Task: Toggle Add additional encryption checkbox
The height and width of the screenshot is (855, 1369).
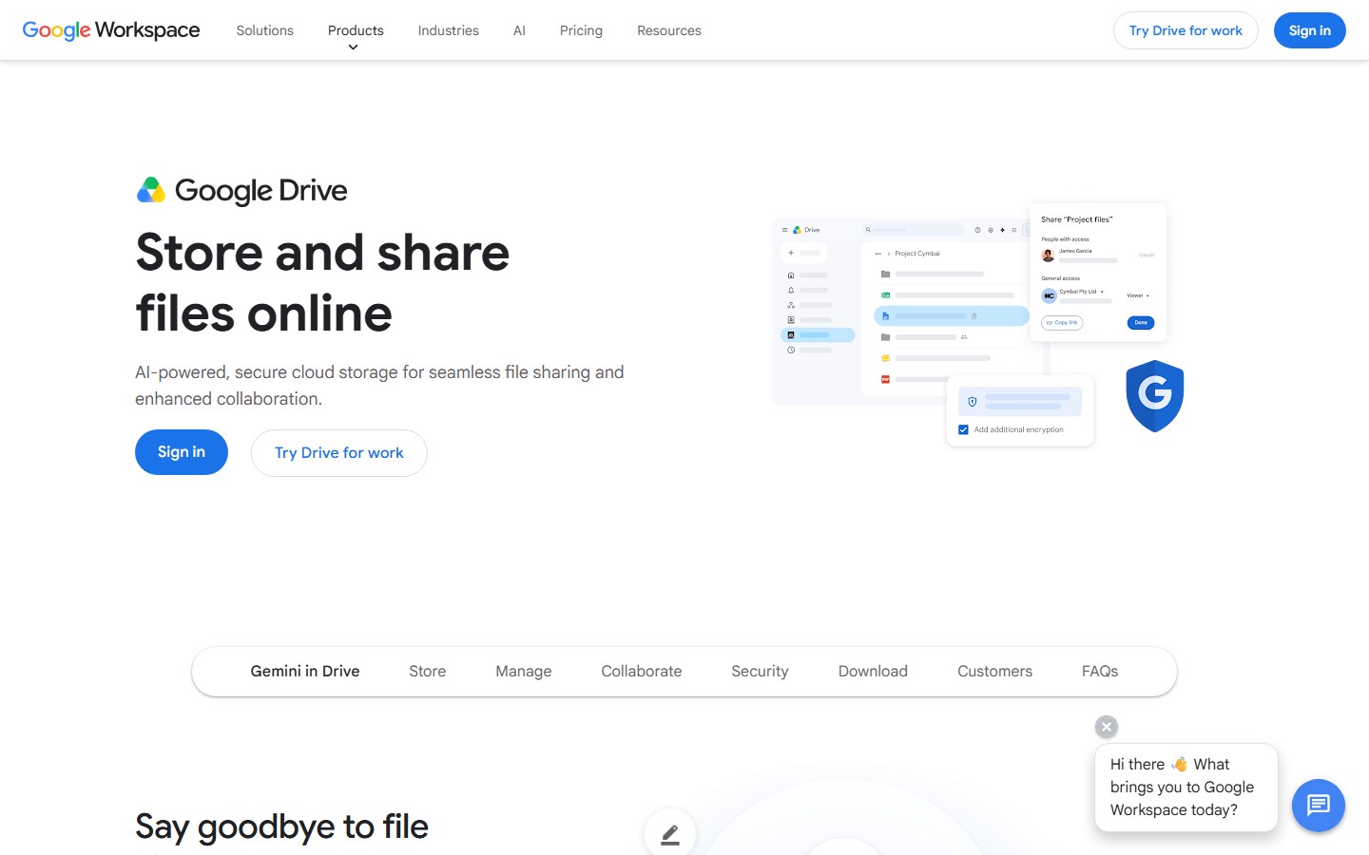Action: coord(964,429)
